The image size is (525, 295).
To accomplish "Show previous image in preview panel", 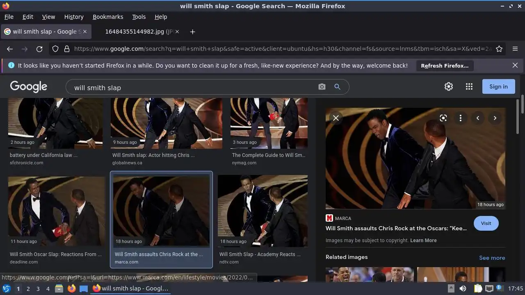I will 478,118.
